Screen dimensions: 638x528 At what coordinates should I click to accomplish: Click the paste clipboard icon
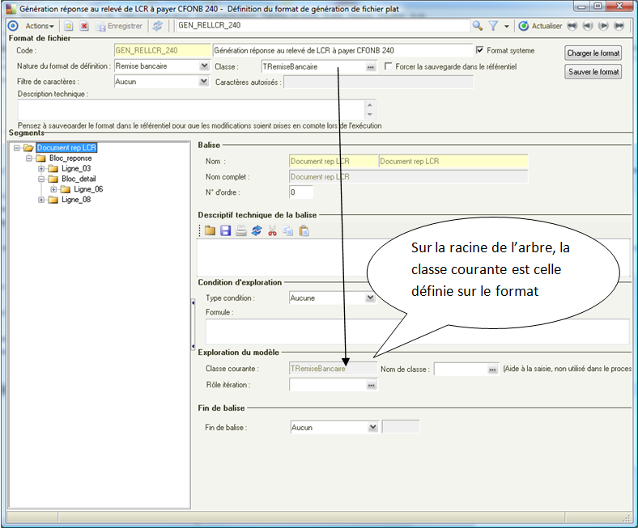[304, 231]
